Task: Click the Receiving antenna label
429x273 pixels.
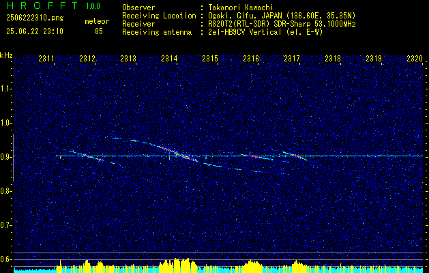Action: [x=157, y=32]
